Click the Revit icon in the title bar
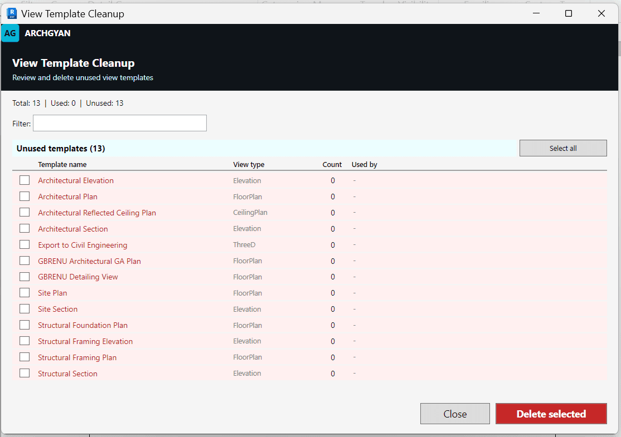Screen dimensions: 621x437 pyautogui.click(x=12, y=13)
